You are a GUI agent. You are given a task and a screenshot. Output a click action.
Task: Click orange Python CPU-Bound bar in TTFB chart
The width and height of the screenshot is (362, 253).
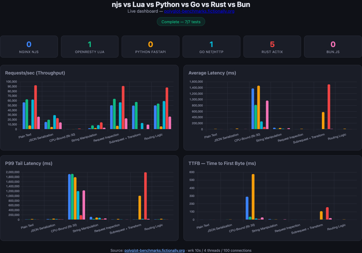pyautogui.click(x=253, y=197)
